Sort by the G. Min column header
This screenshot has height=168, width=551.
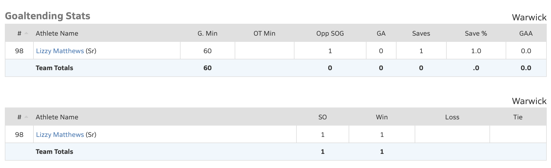207,33
